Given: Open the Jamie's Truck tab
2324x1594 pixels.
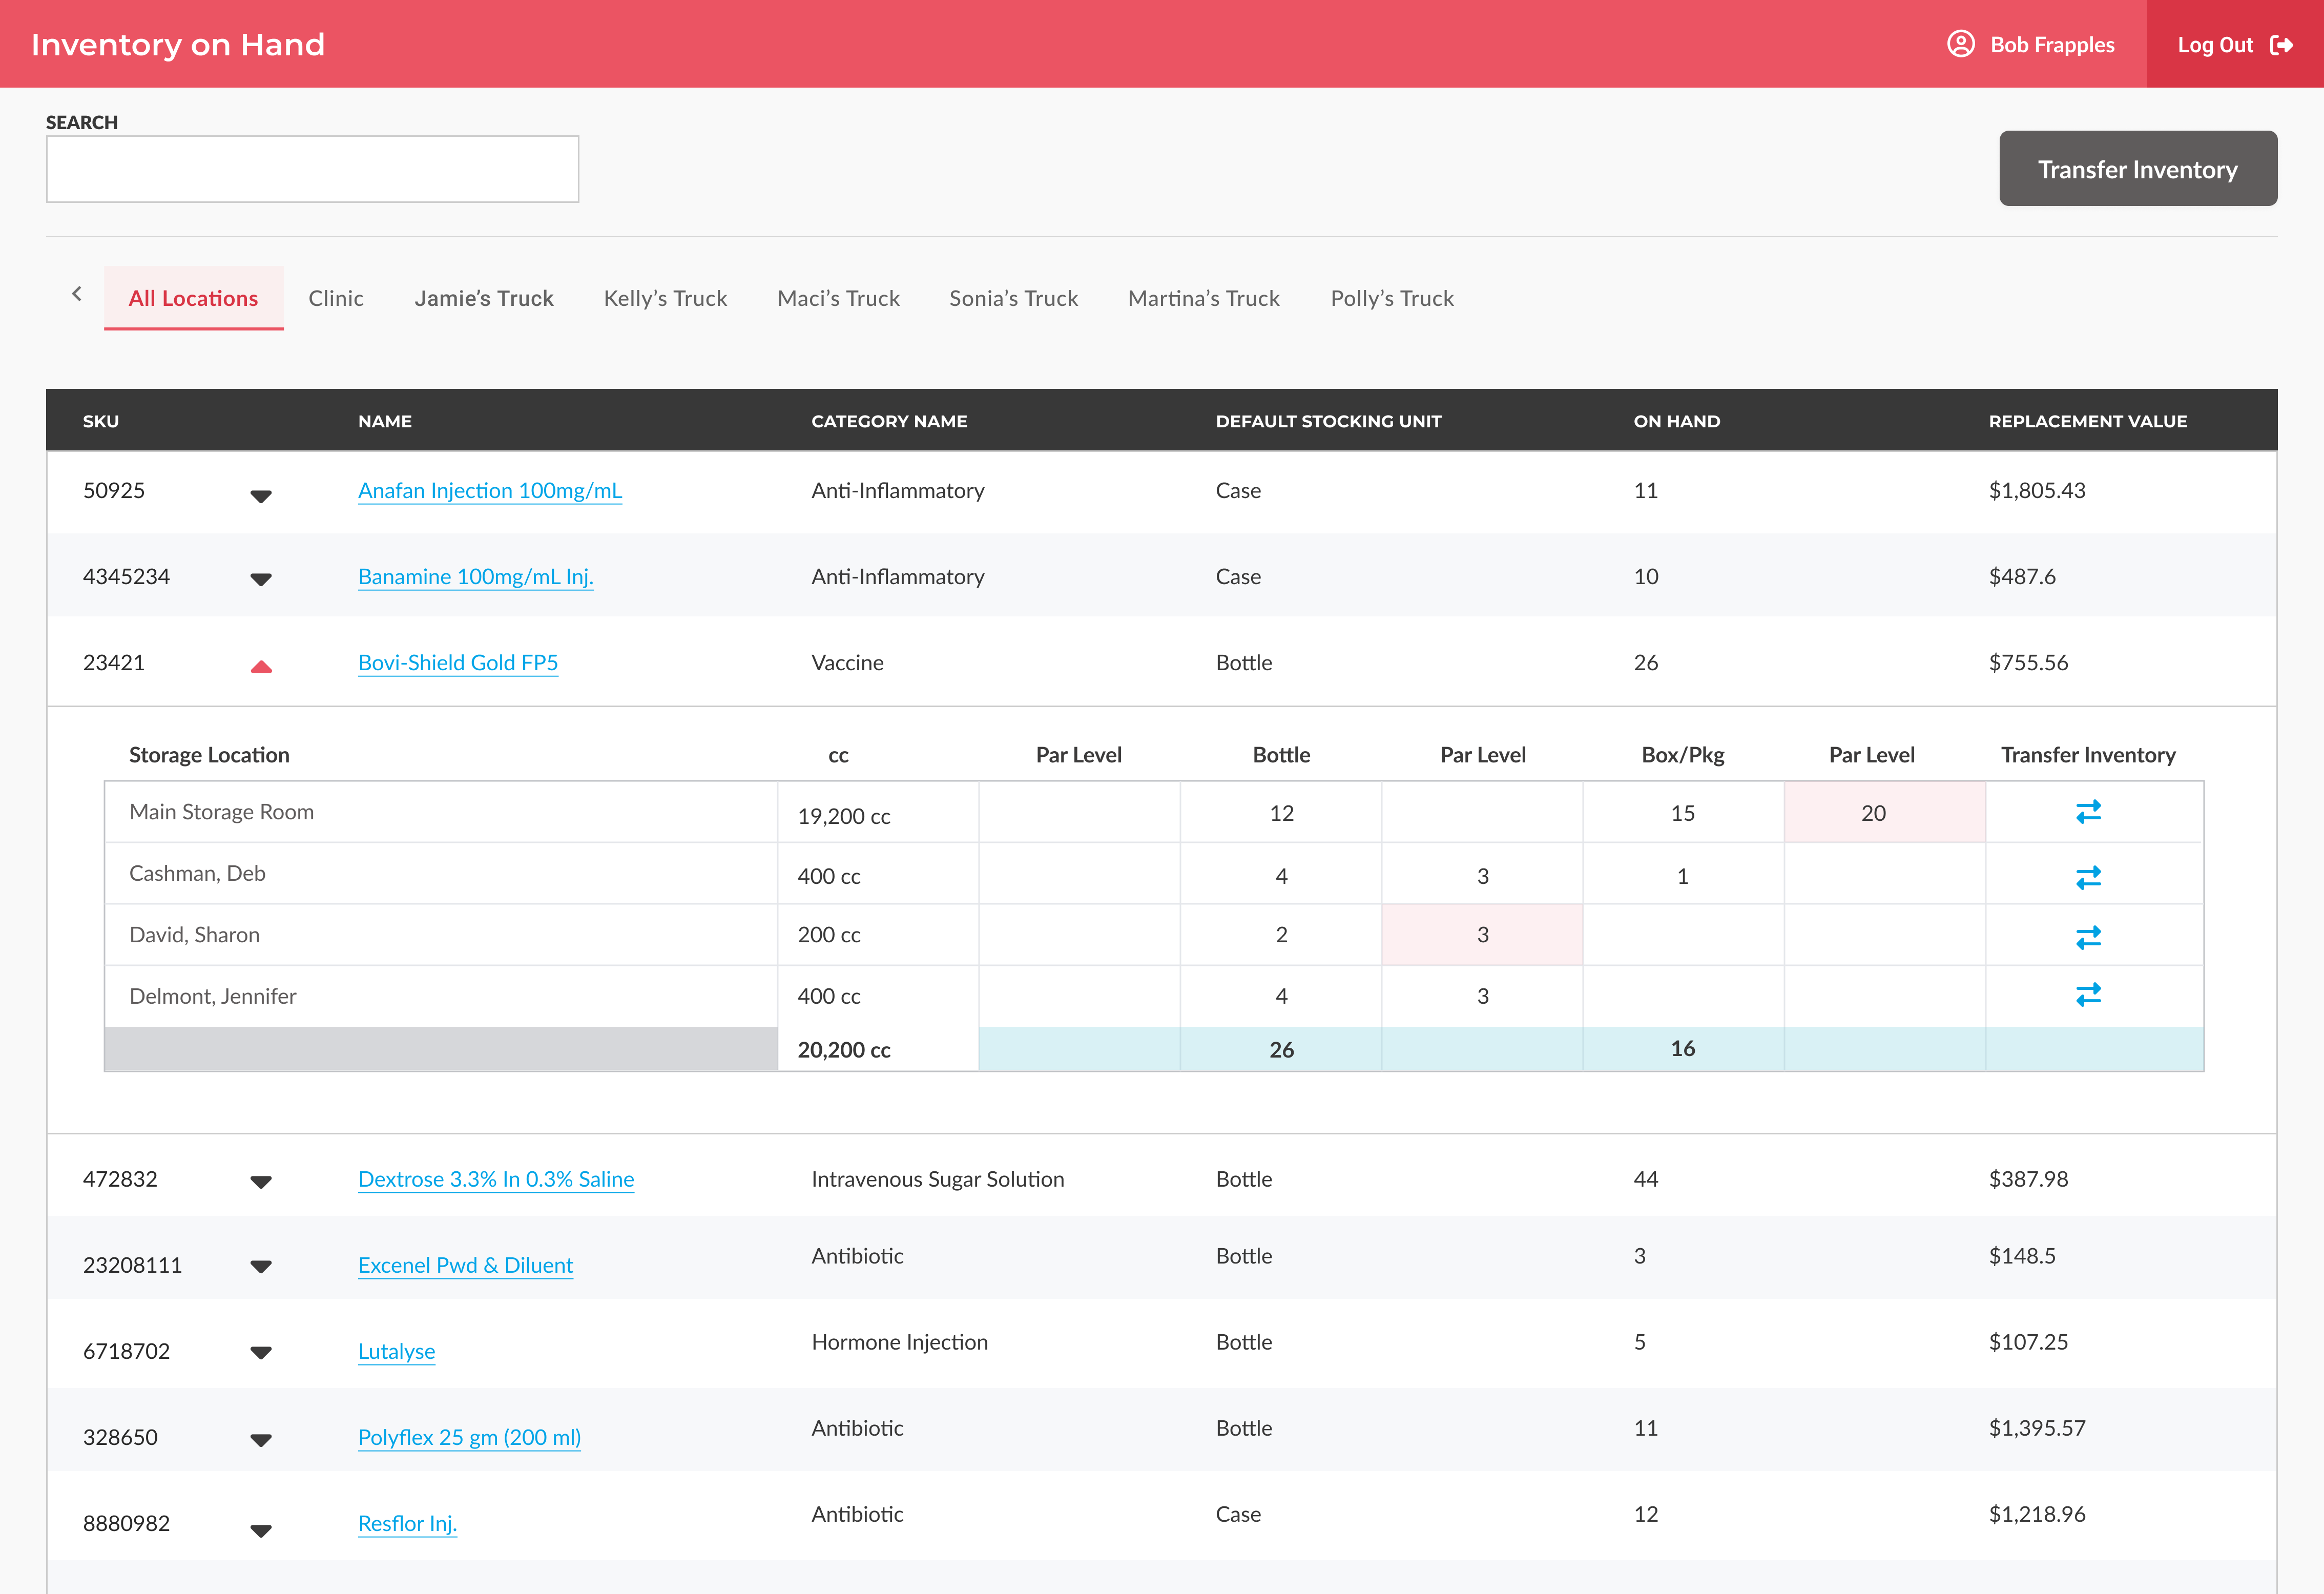Looking at the screenshot, I should [484, 298].
